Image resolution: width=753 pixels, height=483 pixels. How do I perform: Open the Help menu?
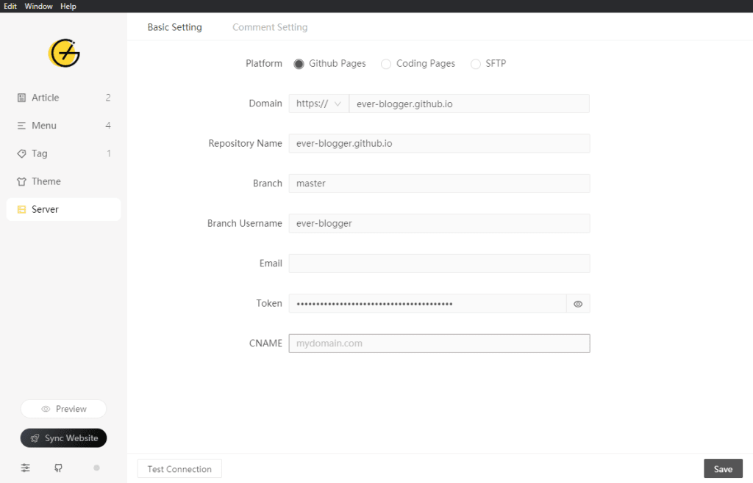click(68, 6)
